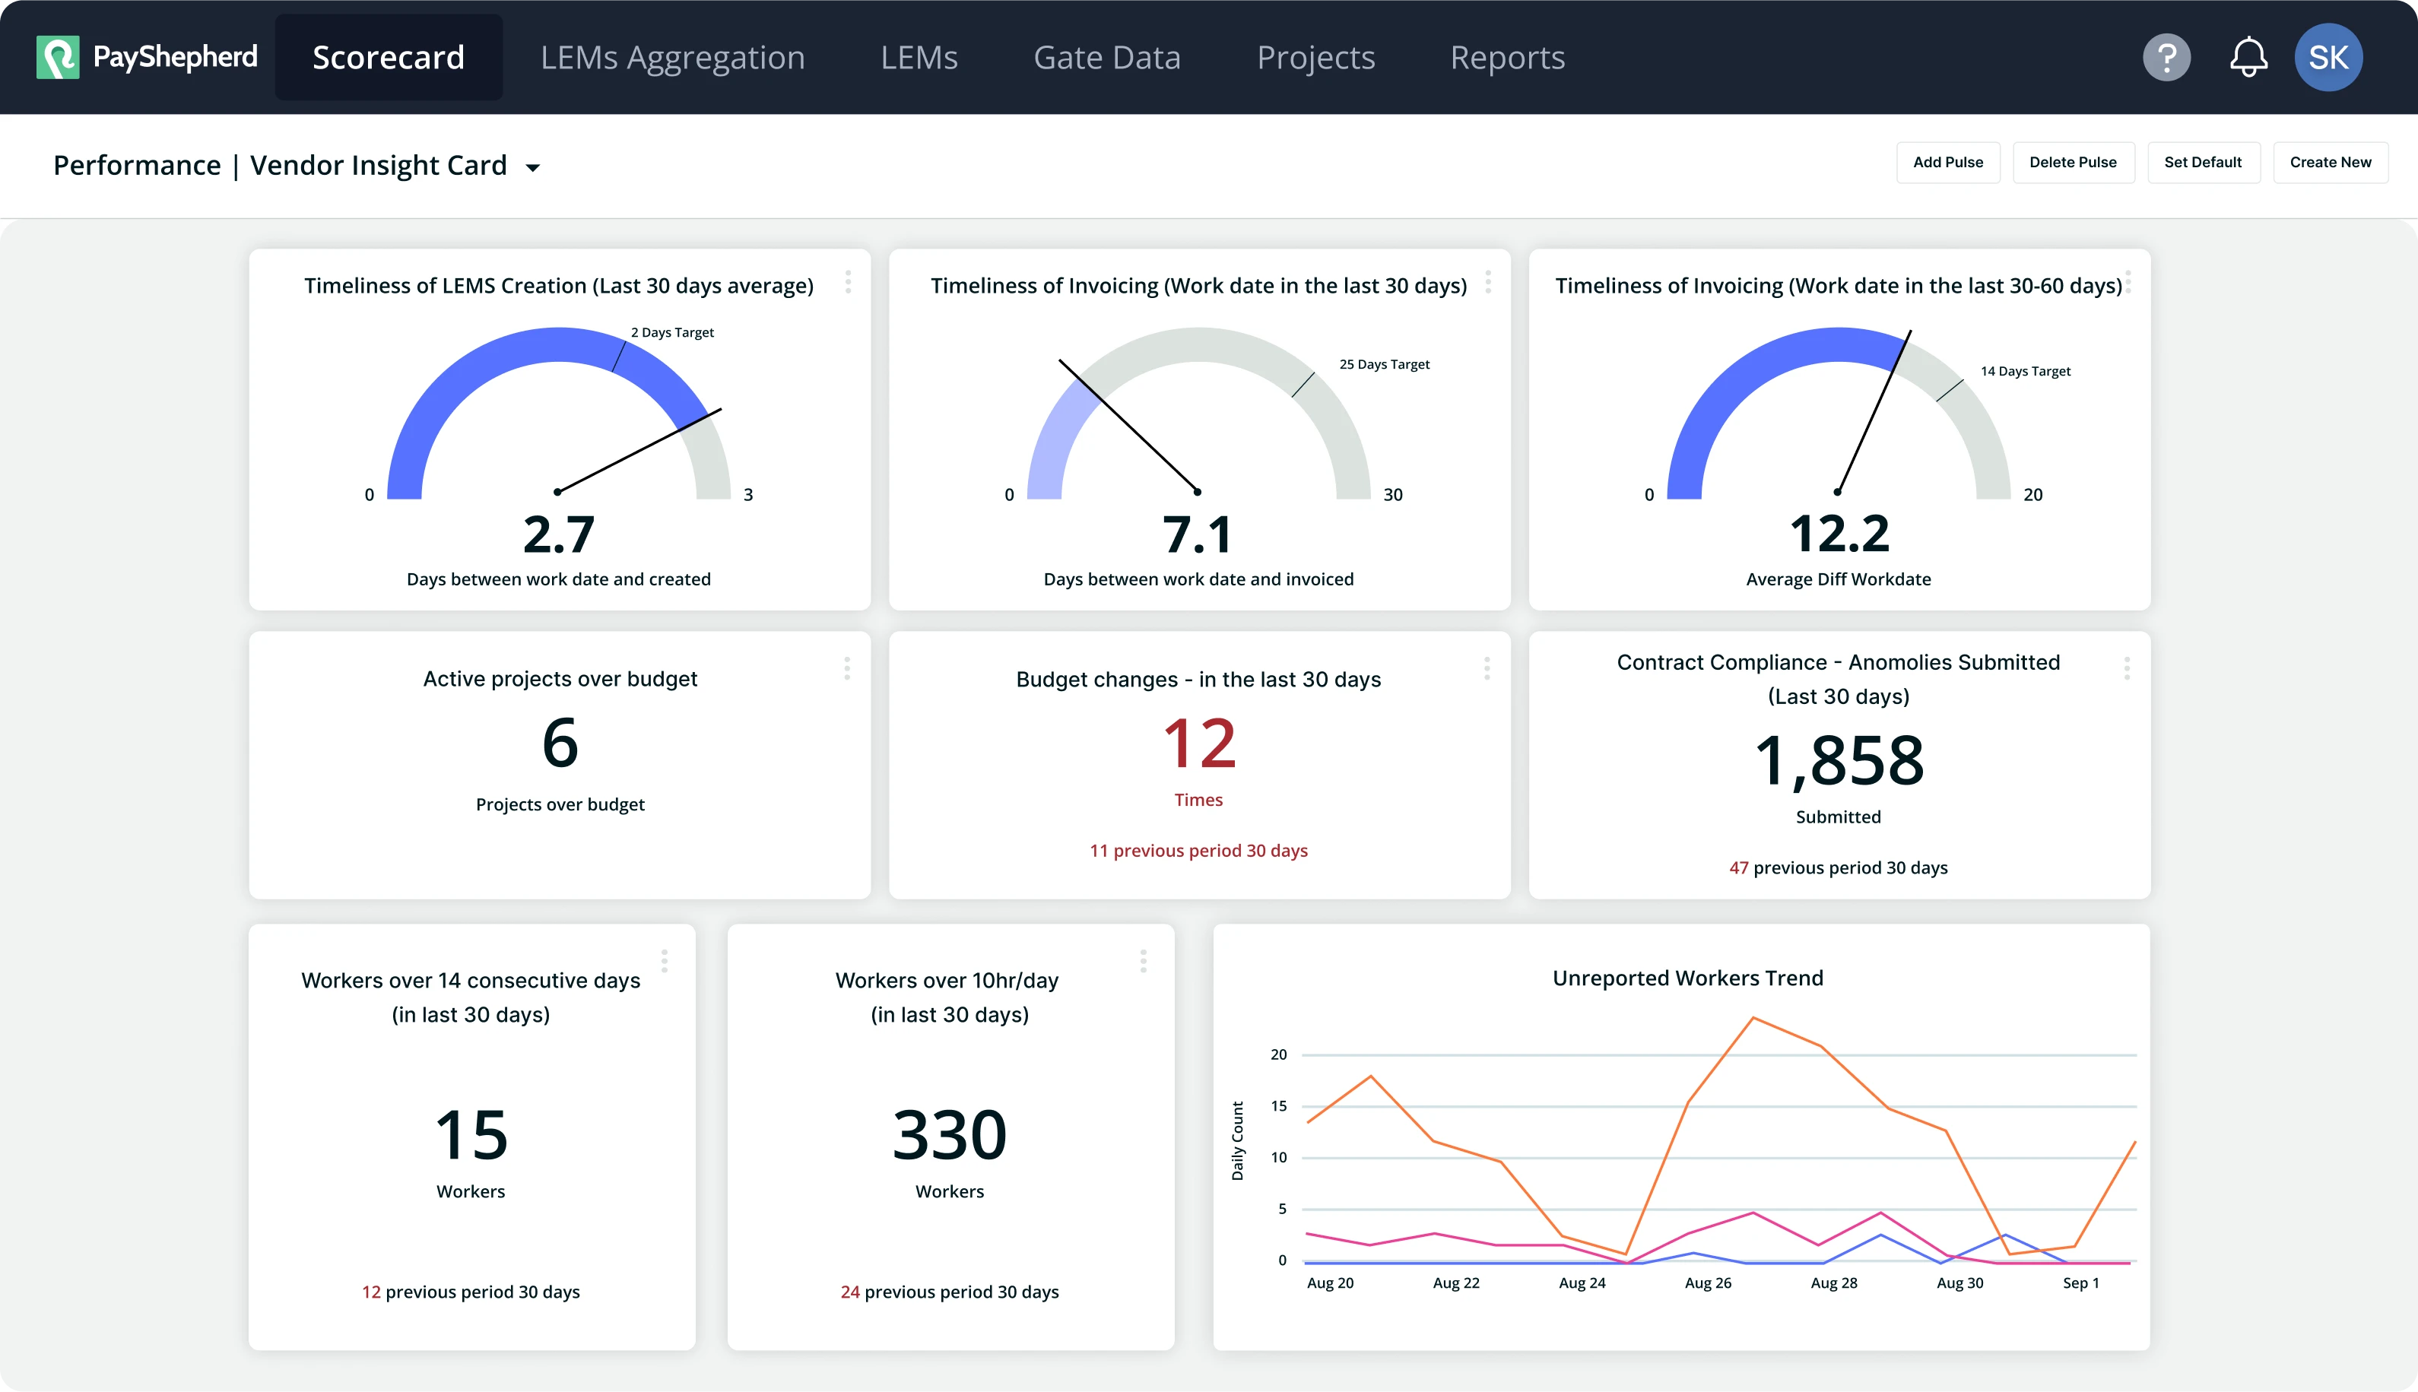Open the SK user avatar menu
Image resolution: width=2418 pixels, height=1392 pixels.
click(2328, 57)
